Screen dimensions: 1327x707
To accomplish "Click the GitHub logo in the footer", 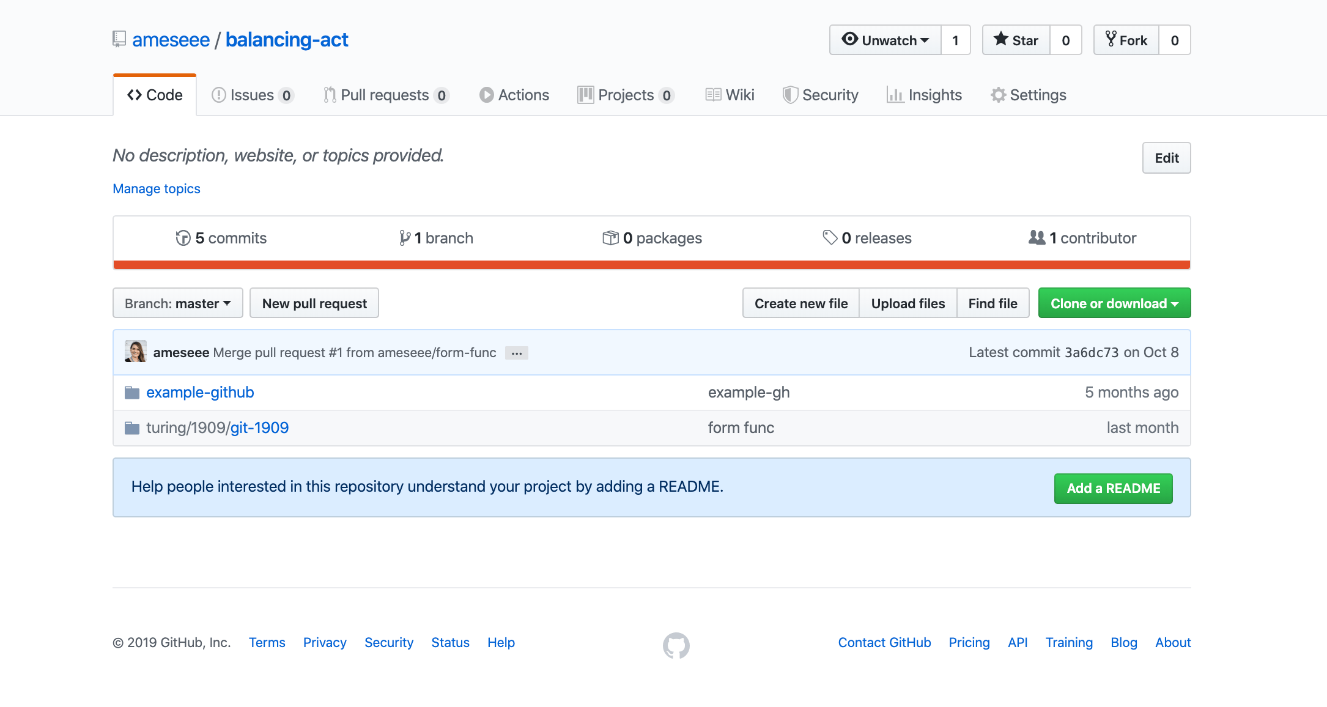I will [x=676, y=646].
